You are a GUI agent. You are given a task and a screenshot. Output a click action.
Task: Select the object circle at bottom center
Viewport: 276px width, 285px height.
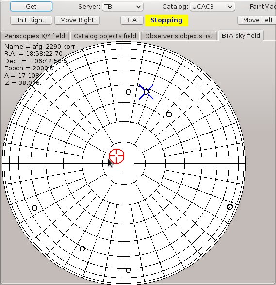coord(128,270)
